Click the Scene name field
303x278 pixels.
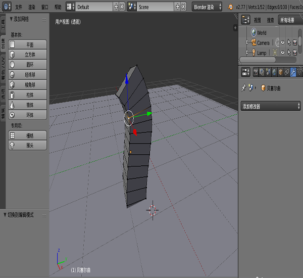(156, 8)
